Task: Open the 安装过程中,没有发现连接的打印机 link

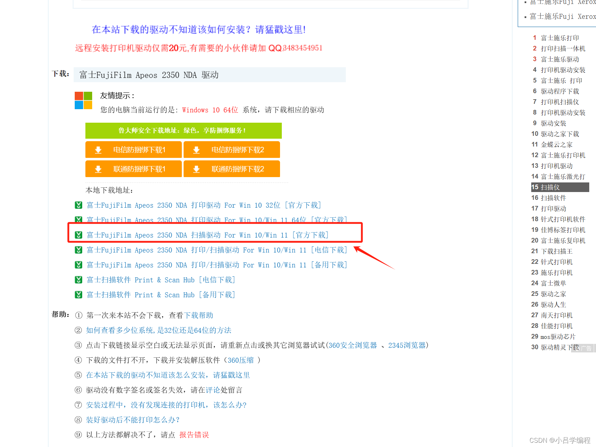Action: pyautogui.click(x=166, y=405)
